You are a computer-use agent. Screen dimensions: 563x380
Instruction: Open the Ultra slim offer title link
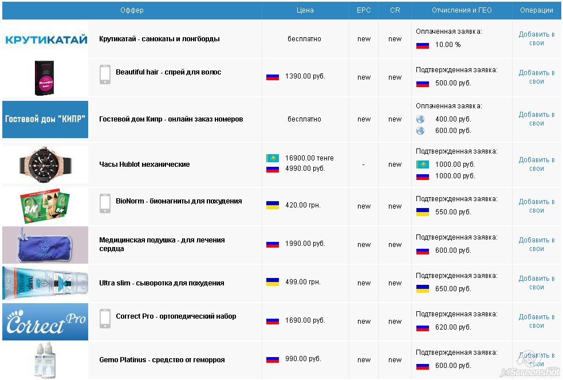[162, 283]
